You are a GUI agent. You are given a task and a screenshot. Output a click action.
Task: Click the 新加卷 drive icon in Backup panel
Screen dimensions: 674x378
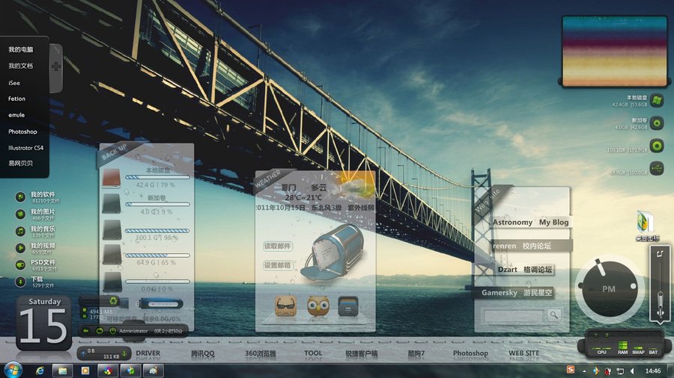click(x=112, y=204)
